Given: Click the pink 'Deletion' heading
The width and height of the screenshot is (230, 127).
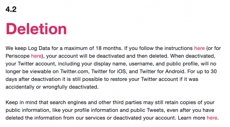Looking at the screenshot, I should coord(36,29).
